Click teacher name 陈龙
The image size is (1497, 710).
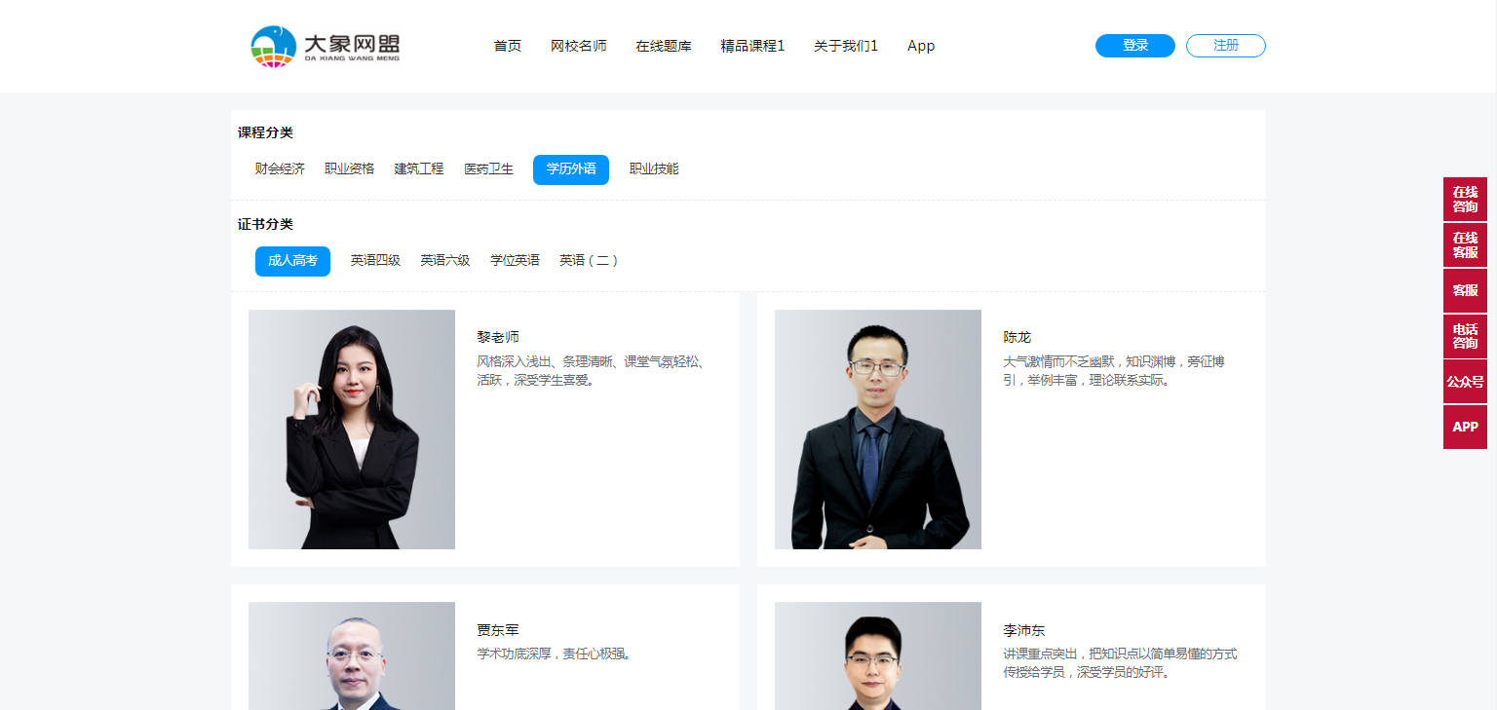pyautogui.click(x=1017, y=338)
